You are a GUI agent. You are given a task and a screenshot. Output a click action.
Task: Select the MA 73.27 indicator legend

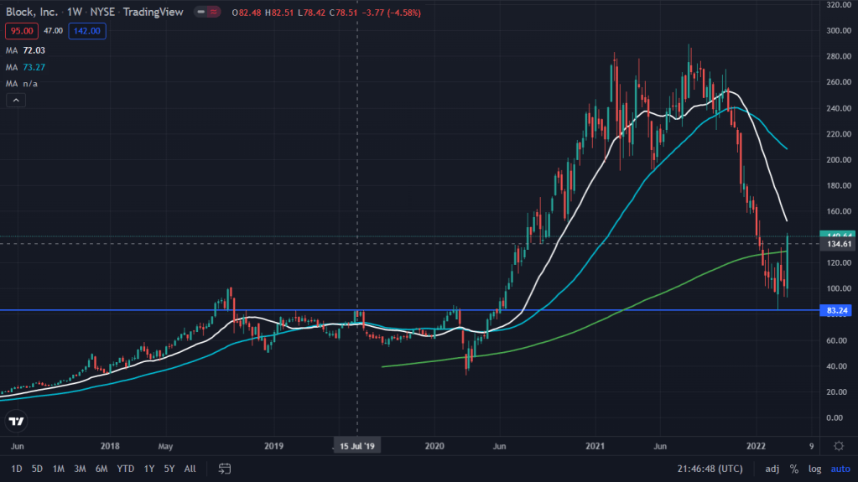[29, 68]
